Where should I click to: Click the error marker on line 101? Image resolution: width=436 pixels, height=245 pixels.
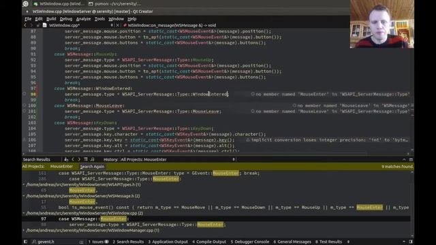[x=25, y=111]
